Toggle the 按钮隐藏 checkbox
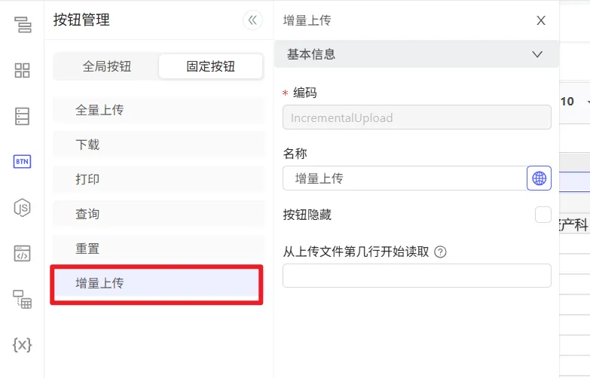This screenshot has width=590, height=378. [x=543, y=215]
